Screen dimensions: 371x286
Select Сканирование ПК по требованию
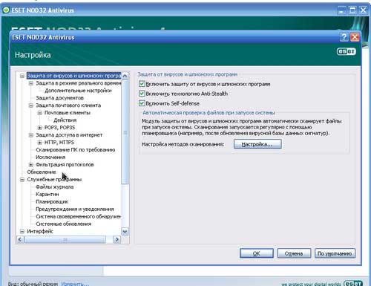point(76,150)
